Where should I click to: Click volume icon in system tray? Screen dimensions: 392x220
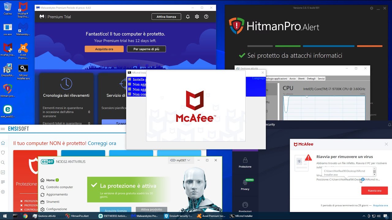coord(379,216)
